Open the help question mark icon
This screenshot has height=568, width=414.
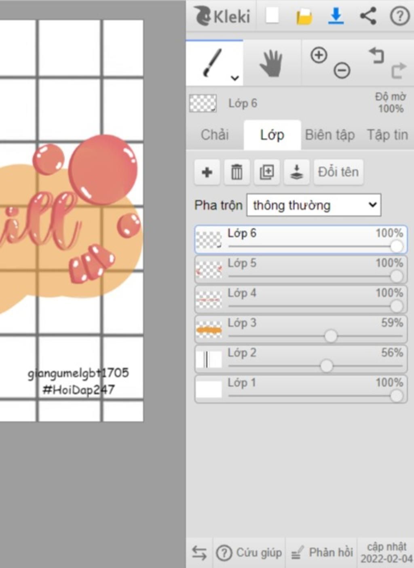pos(399,17)
